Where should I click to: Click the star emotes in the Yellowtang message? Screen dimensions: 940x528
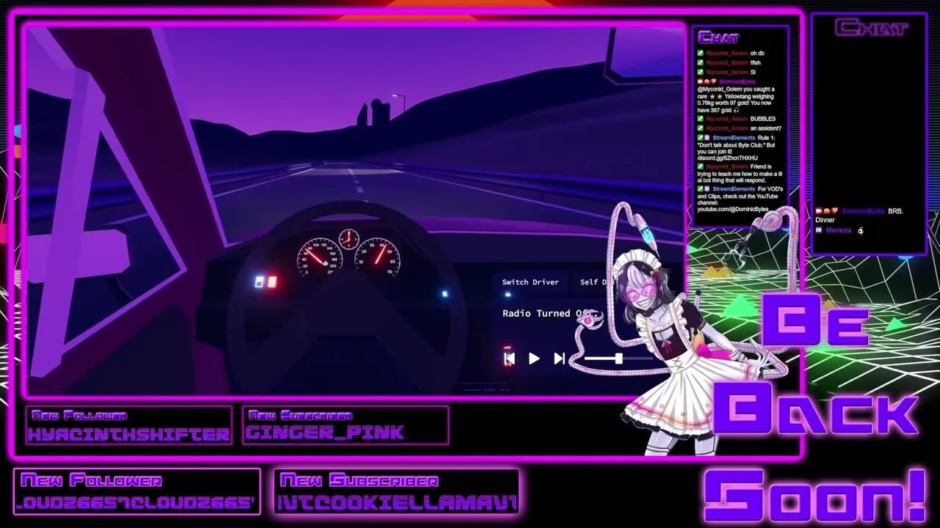point(716,97)
